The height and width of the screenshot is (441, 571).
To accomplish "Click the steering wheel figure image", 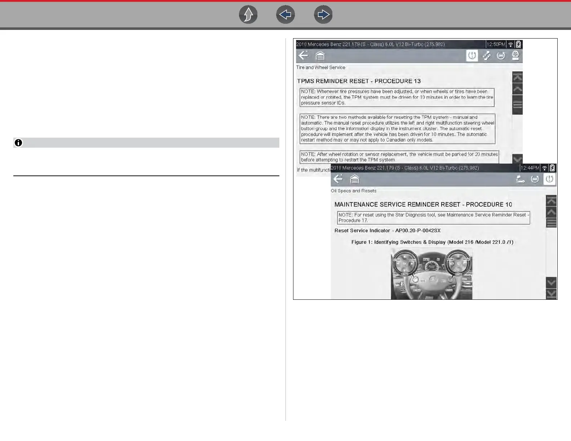I will click(431, 273).
